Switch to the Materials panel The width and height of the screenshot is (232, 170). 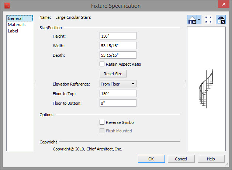pos(17,25)
